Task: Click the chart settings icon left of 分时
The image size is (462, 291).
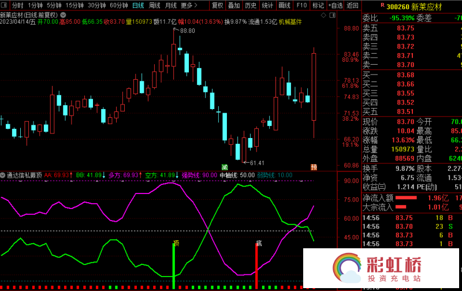Action: point(5,5)
